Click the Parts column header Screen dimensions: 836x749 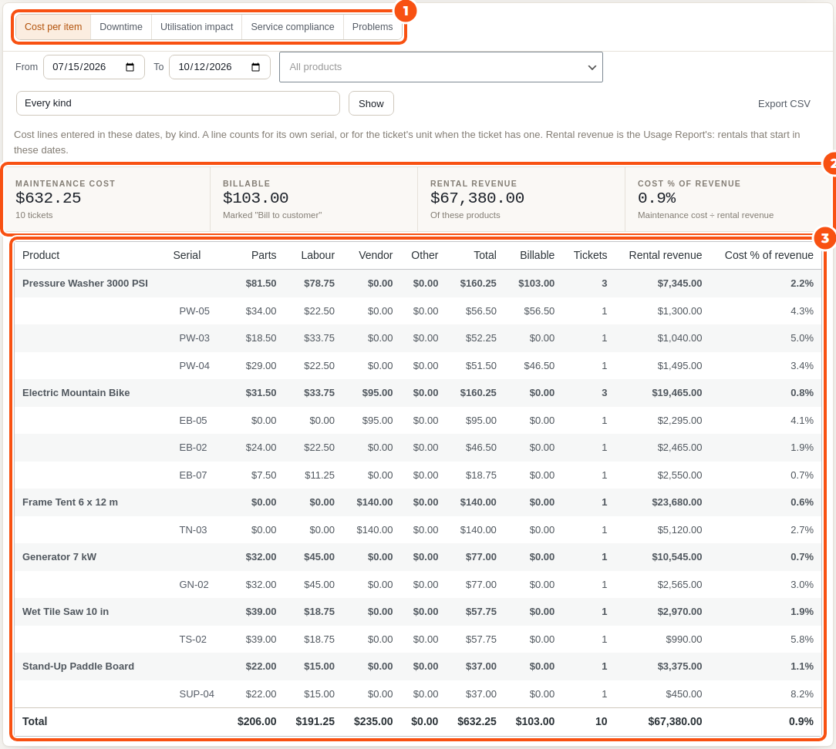click(x=264, y=255)
